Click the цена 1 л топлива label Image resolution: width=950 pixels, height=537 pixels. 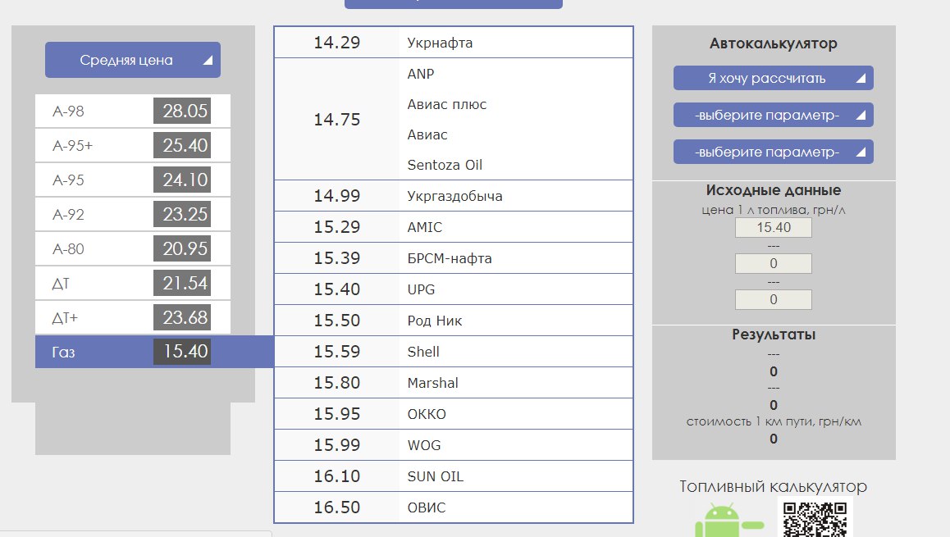[x=773, y=210]
